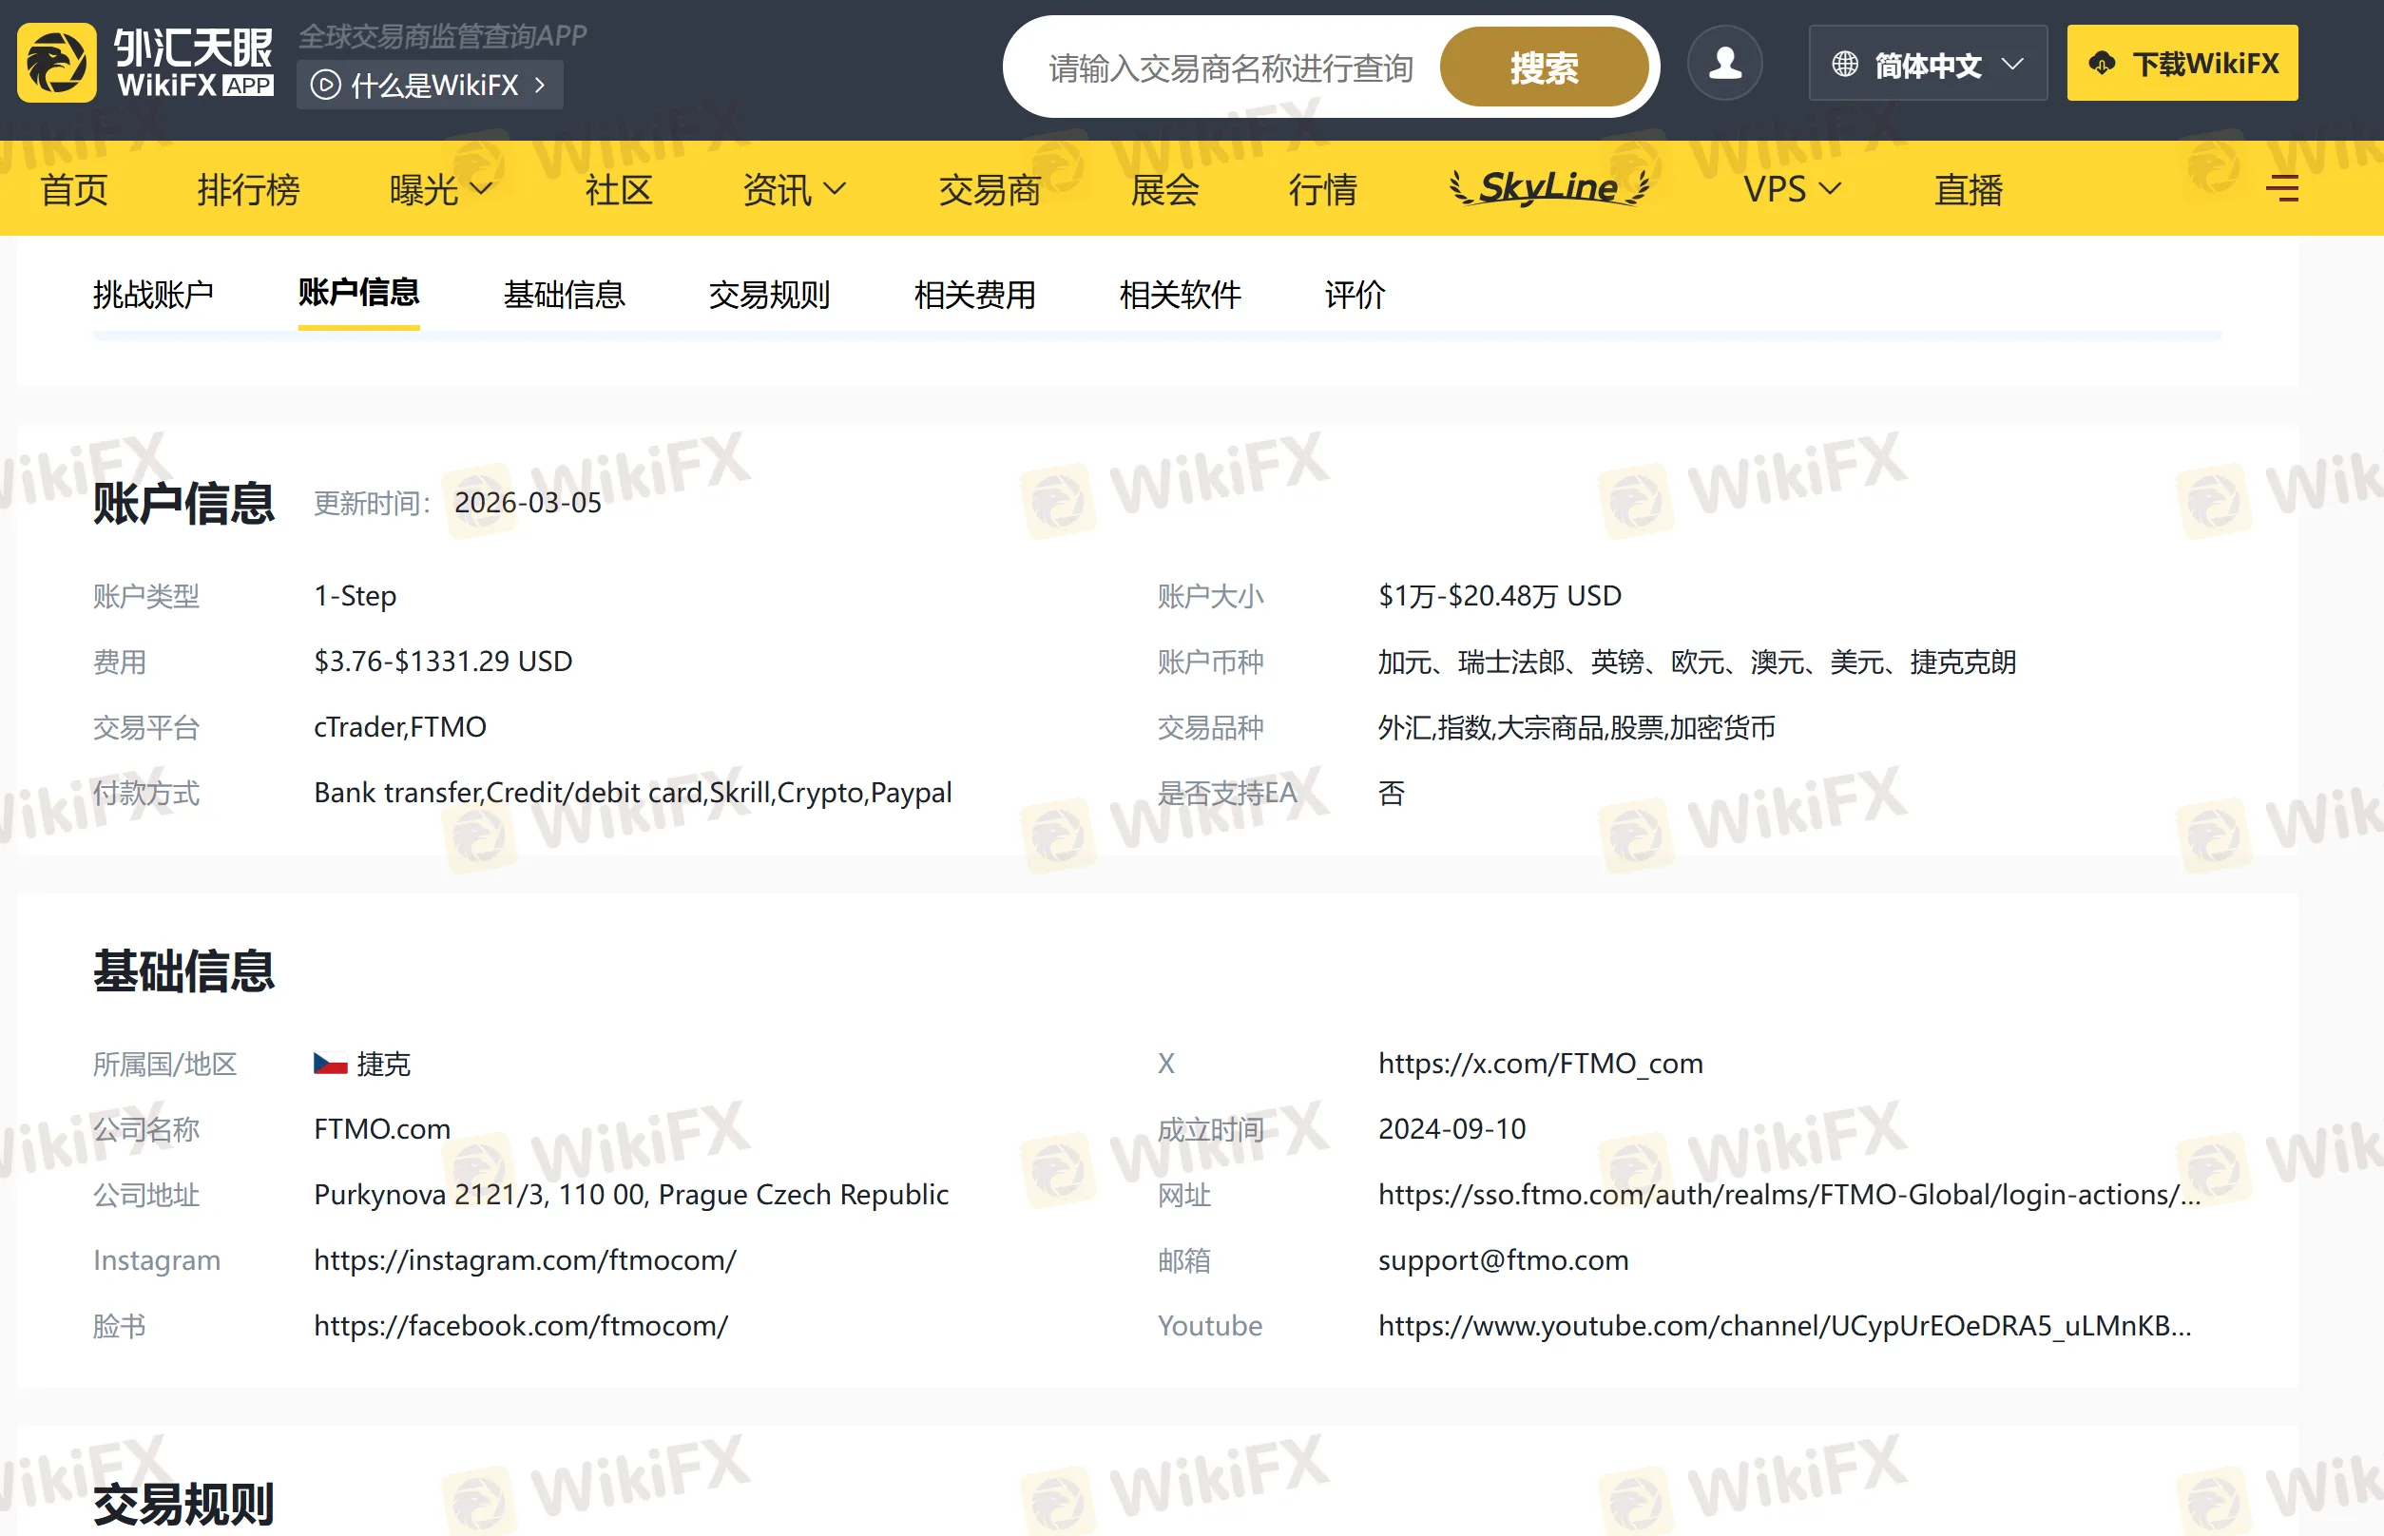2384x1536 pixels.
Task: Open the user profile icon
Action: [x=1724, y=64]
